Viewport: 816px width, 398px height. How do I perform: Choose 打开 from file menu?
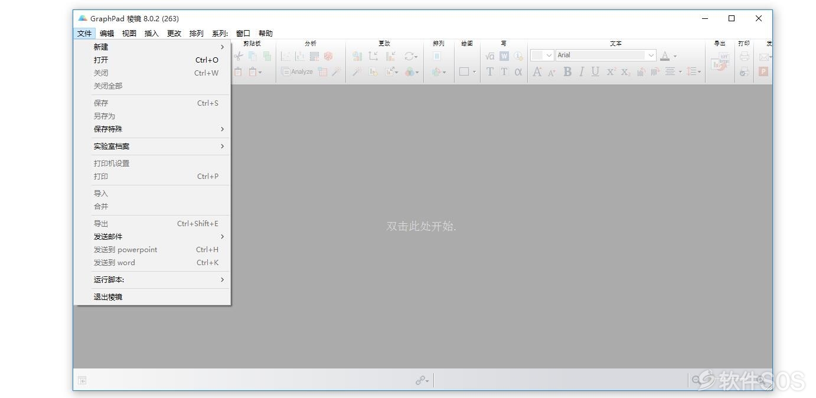click(152, 60)
